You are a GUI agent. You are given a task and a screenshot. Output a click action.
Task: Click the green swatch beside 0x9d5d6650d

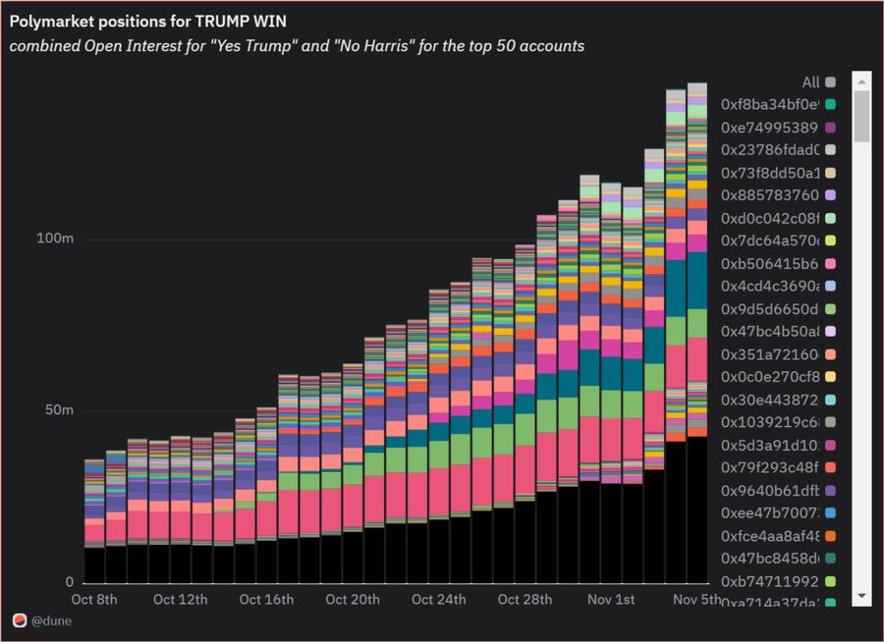pyautogui.click(x=830, y=309)
